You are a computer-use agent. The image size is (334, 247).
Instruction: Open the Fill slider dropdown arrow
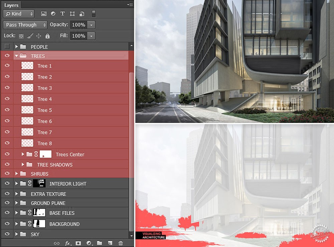click(x=92, y=36)
